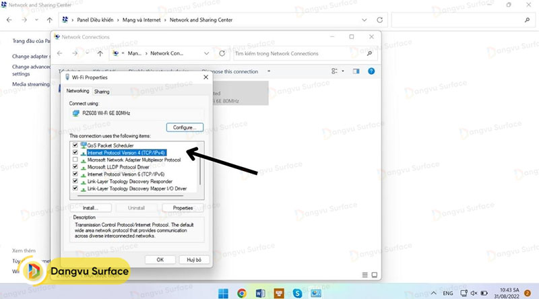The image size is (539, 299).
Task: Click Mạn... breadcrumb in Network Connections
Action: (134, 53)
